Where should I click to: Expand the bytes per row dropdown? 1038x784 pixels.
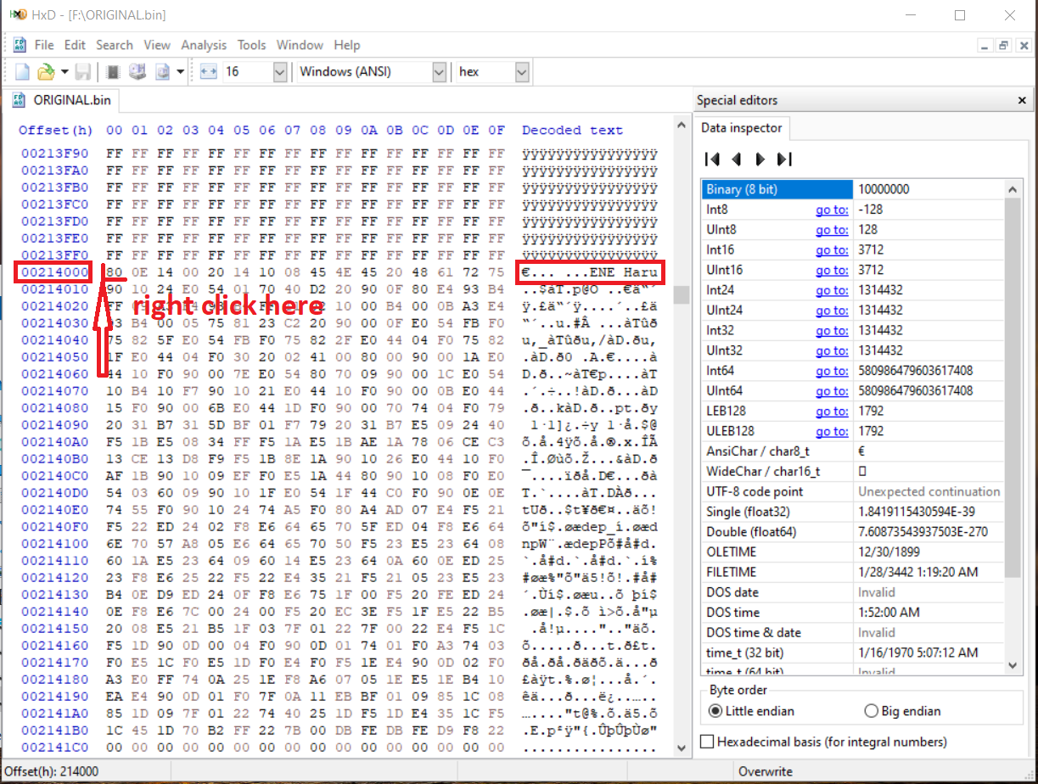point(280,72)
